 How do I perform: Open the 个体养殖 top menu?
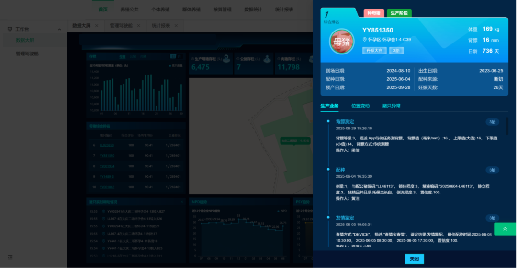pyautogui.click(x=160, y=10)
